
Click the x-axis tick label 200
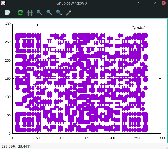[112, 138]
